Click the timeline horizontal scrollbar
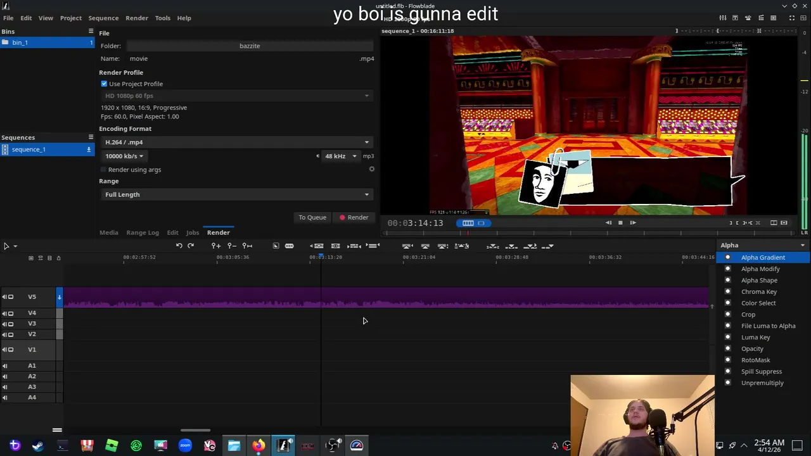Image resolution: width=811 pixels, height=456 pixels. coord(195,430)
